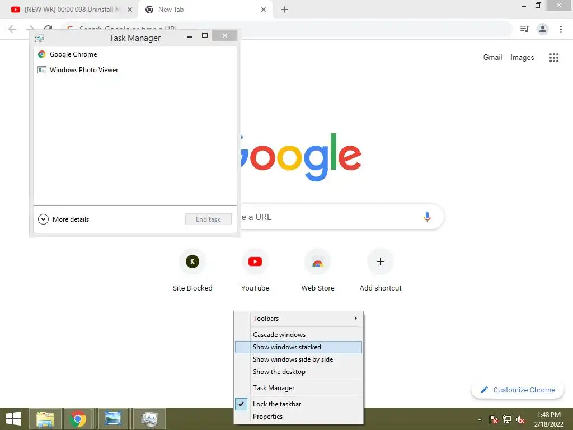Click the voice search microphone icon
573x430 pixels.
coord(427,217)
